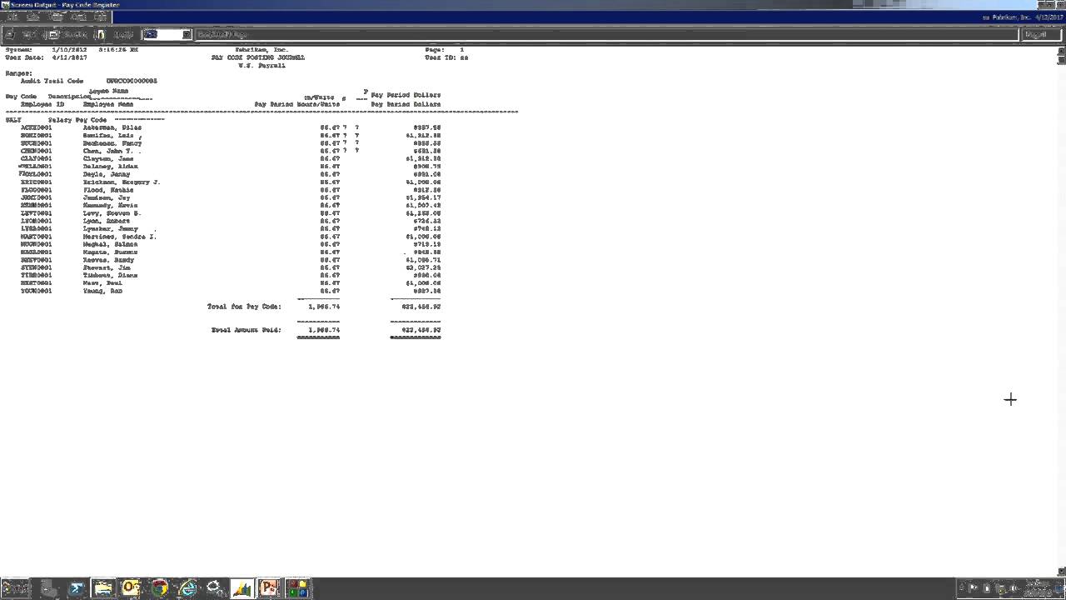The image size is (1066, 600).
Task: Open the Help menu
Action: pos(100,17)
